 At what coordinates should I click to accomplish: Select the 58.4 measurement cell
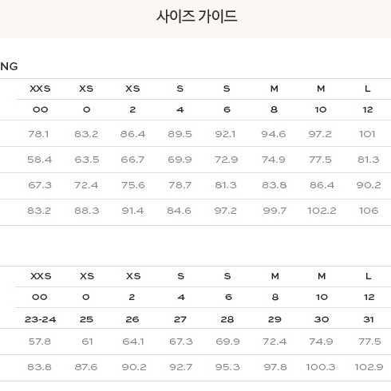pyautogui.click(x=39, y=160)
